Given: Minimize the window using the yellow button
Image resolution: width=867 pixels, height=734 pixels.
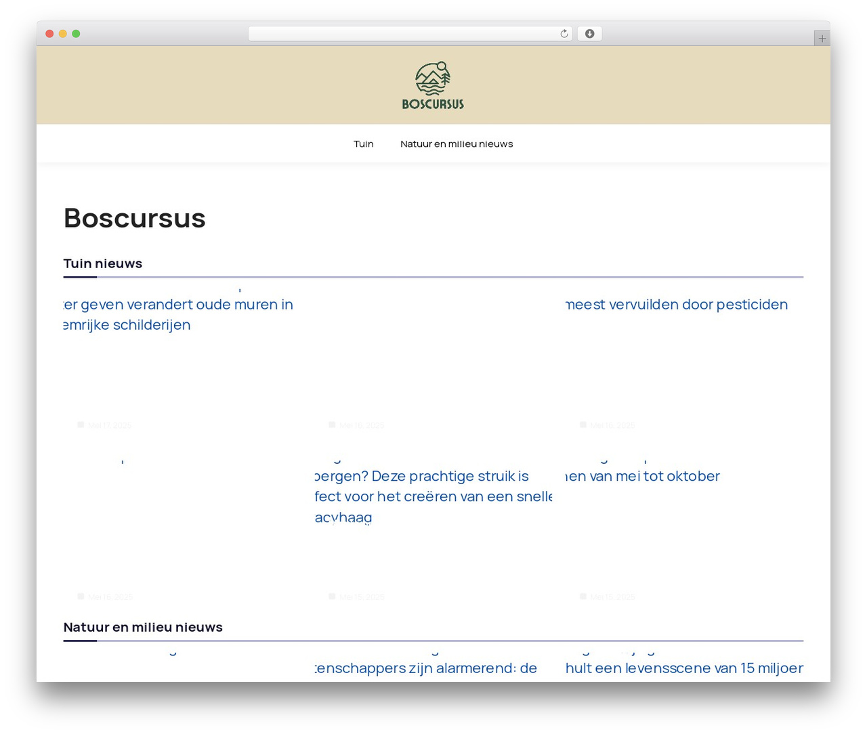Looking at the screenshot, I should pyautogui.click(x=63, y=34).
